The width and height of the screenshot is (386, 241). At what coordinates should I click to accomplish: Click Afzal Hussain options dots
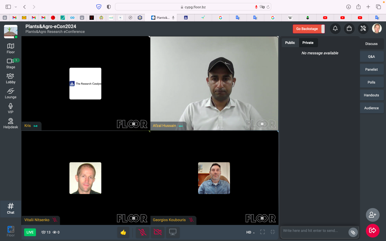pyautogui.click(x=181, y=126)
